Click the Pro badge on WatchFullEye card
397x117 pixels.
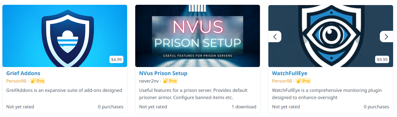[x=303, y=81]
